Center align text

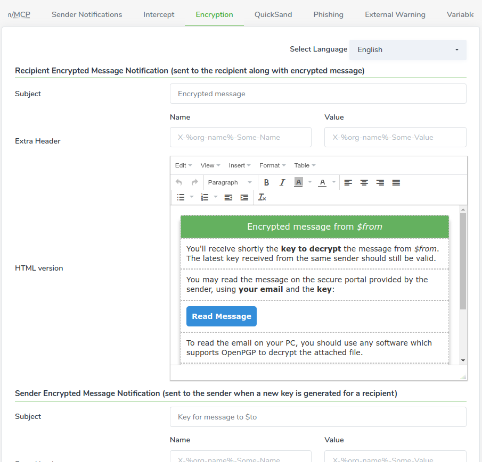[364, 182]
